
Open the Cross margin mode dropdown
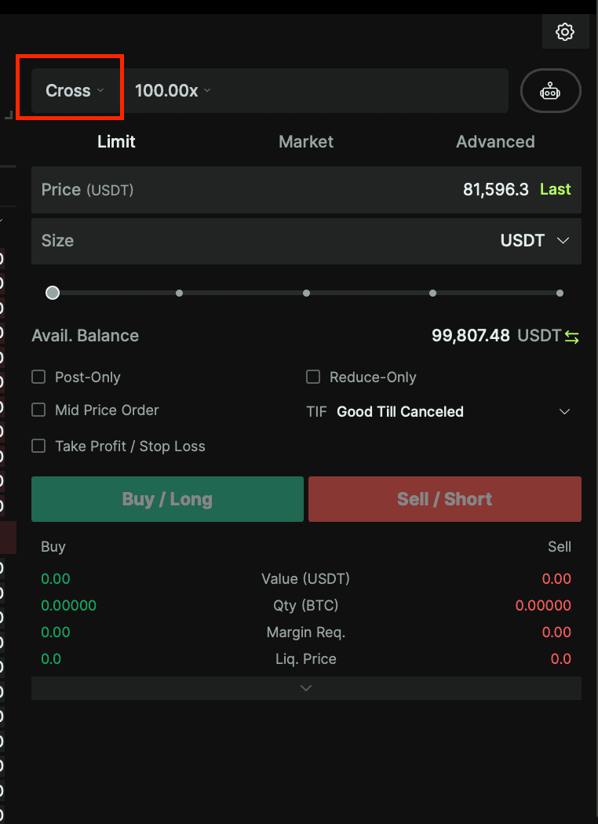[x=75, y=90]
